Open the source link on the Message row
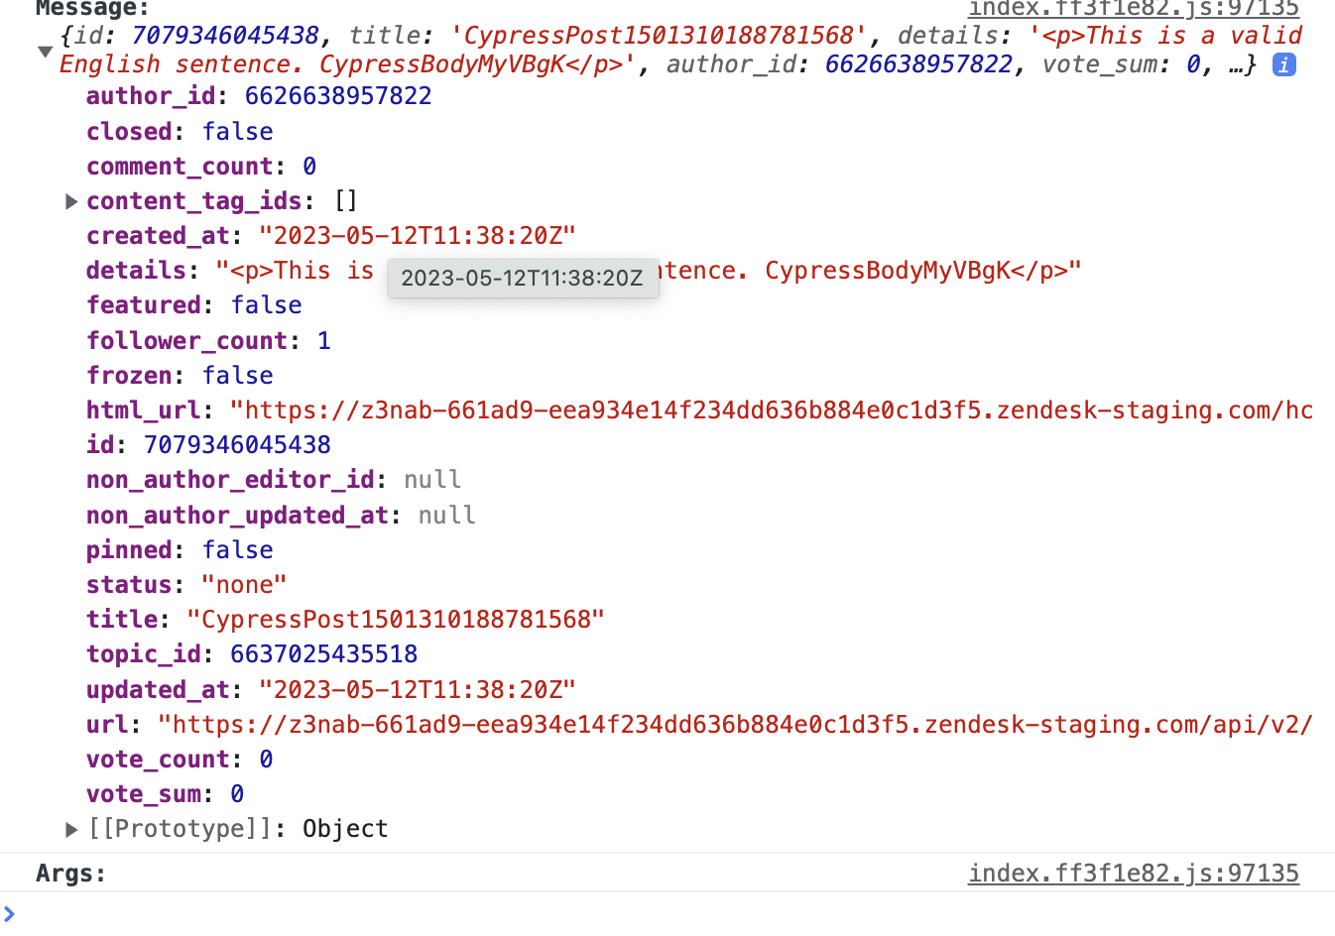1335x936 pixels. [1133, 9]
